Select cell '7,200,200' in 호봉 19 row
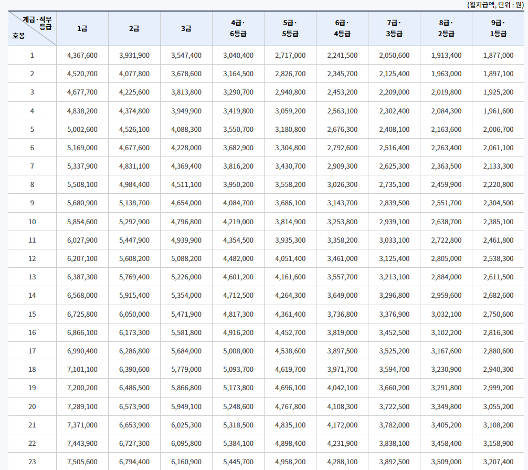The image size is (528, 470). (82, 388)
